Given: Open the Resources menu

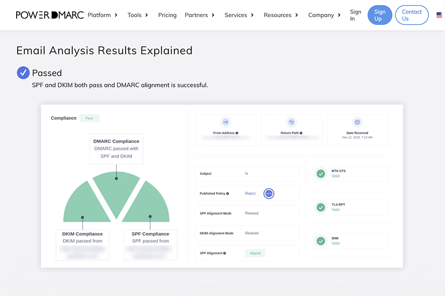Looking at the screenshot, I should point(277,15).
